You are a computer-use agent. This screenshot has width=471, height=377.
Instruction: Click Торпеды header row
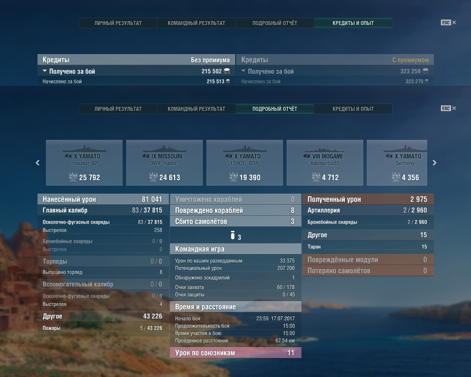point(103,261)
